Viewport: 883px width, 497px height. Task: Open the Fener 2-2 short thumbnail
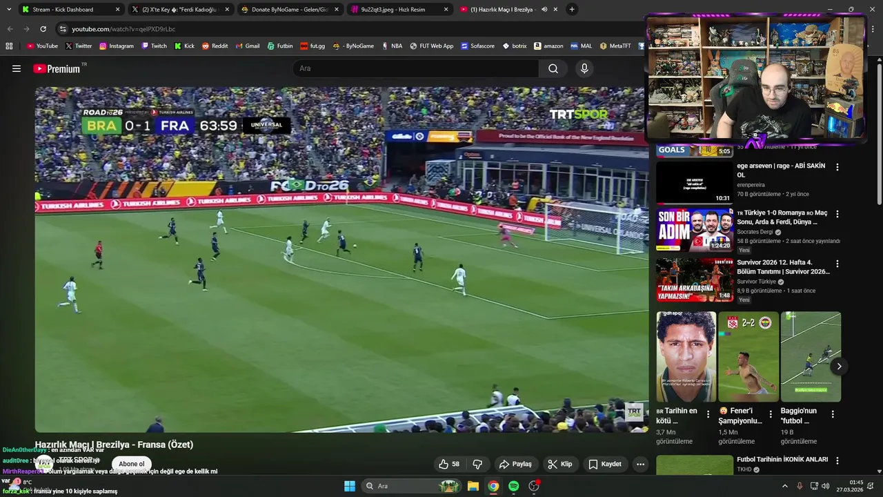748,356
